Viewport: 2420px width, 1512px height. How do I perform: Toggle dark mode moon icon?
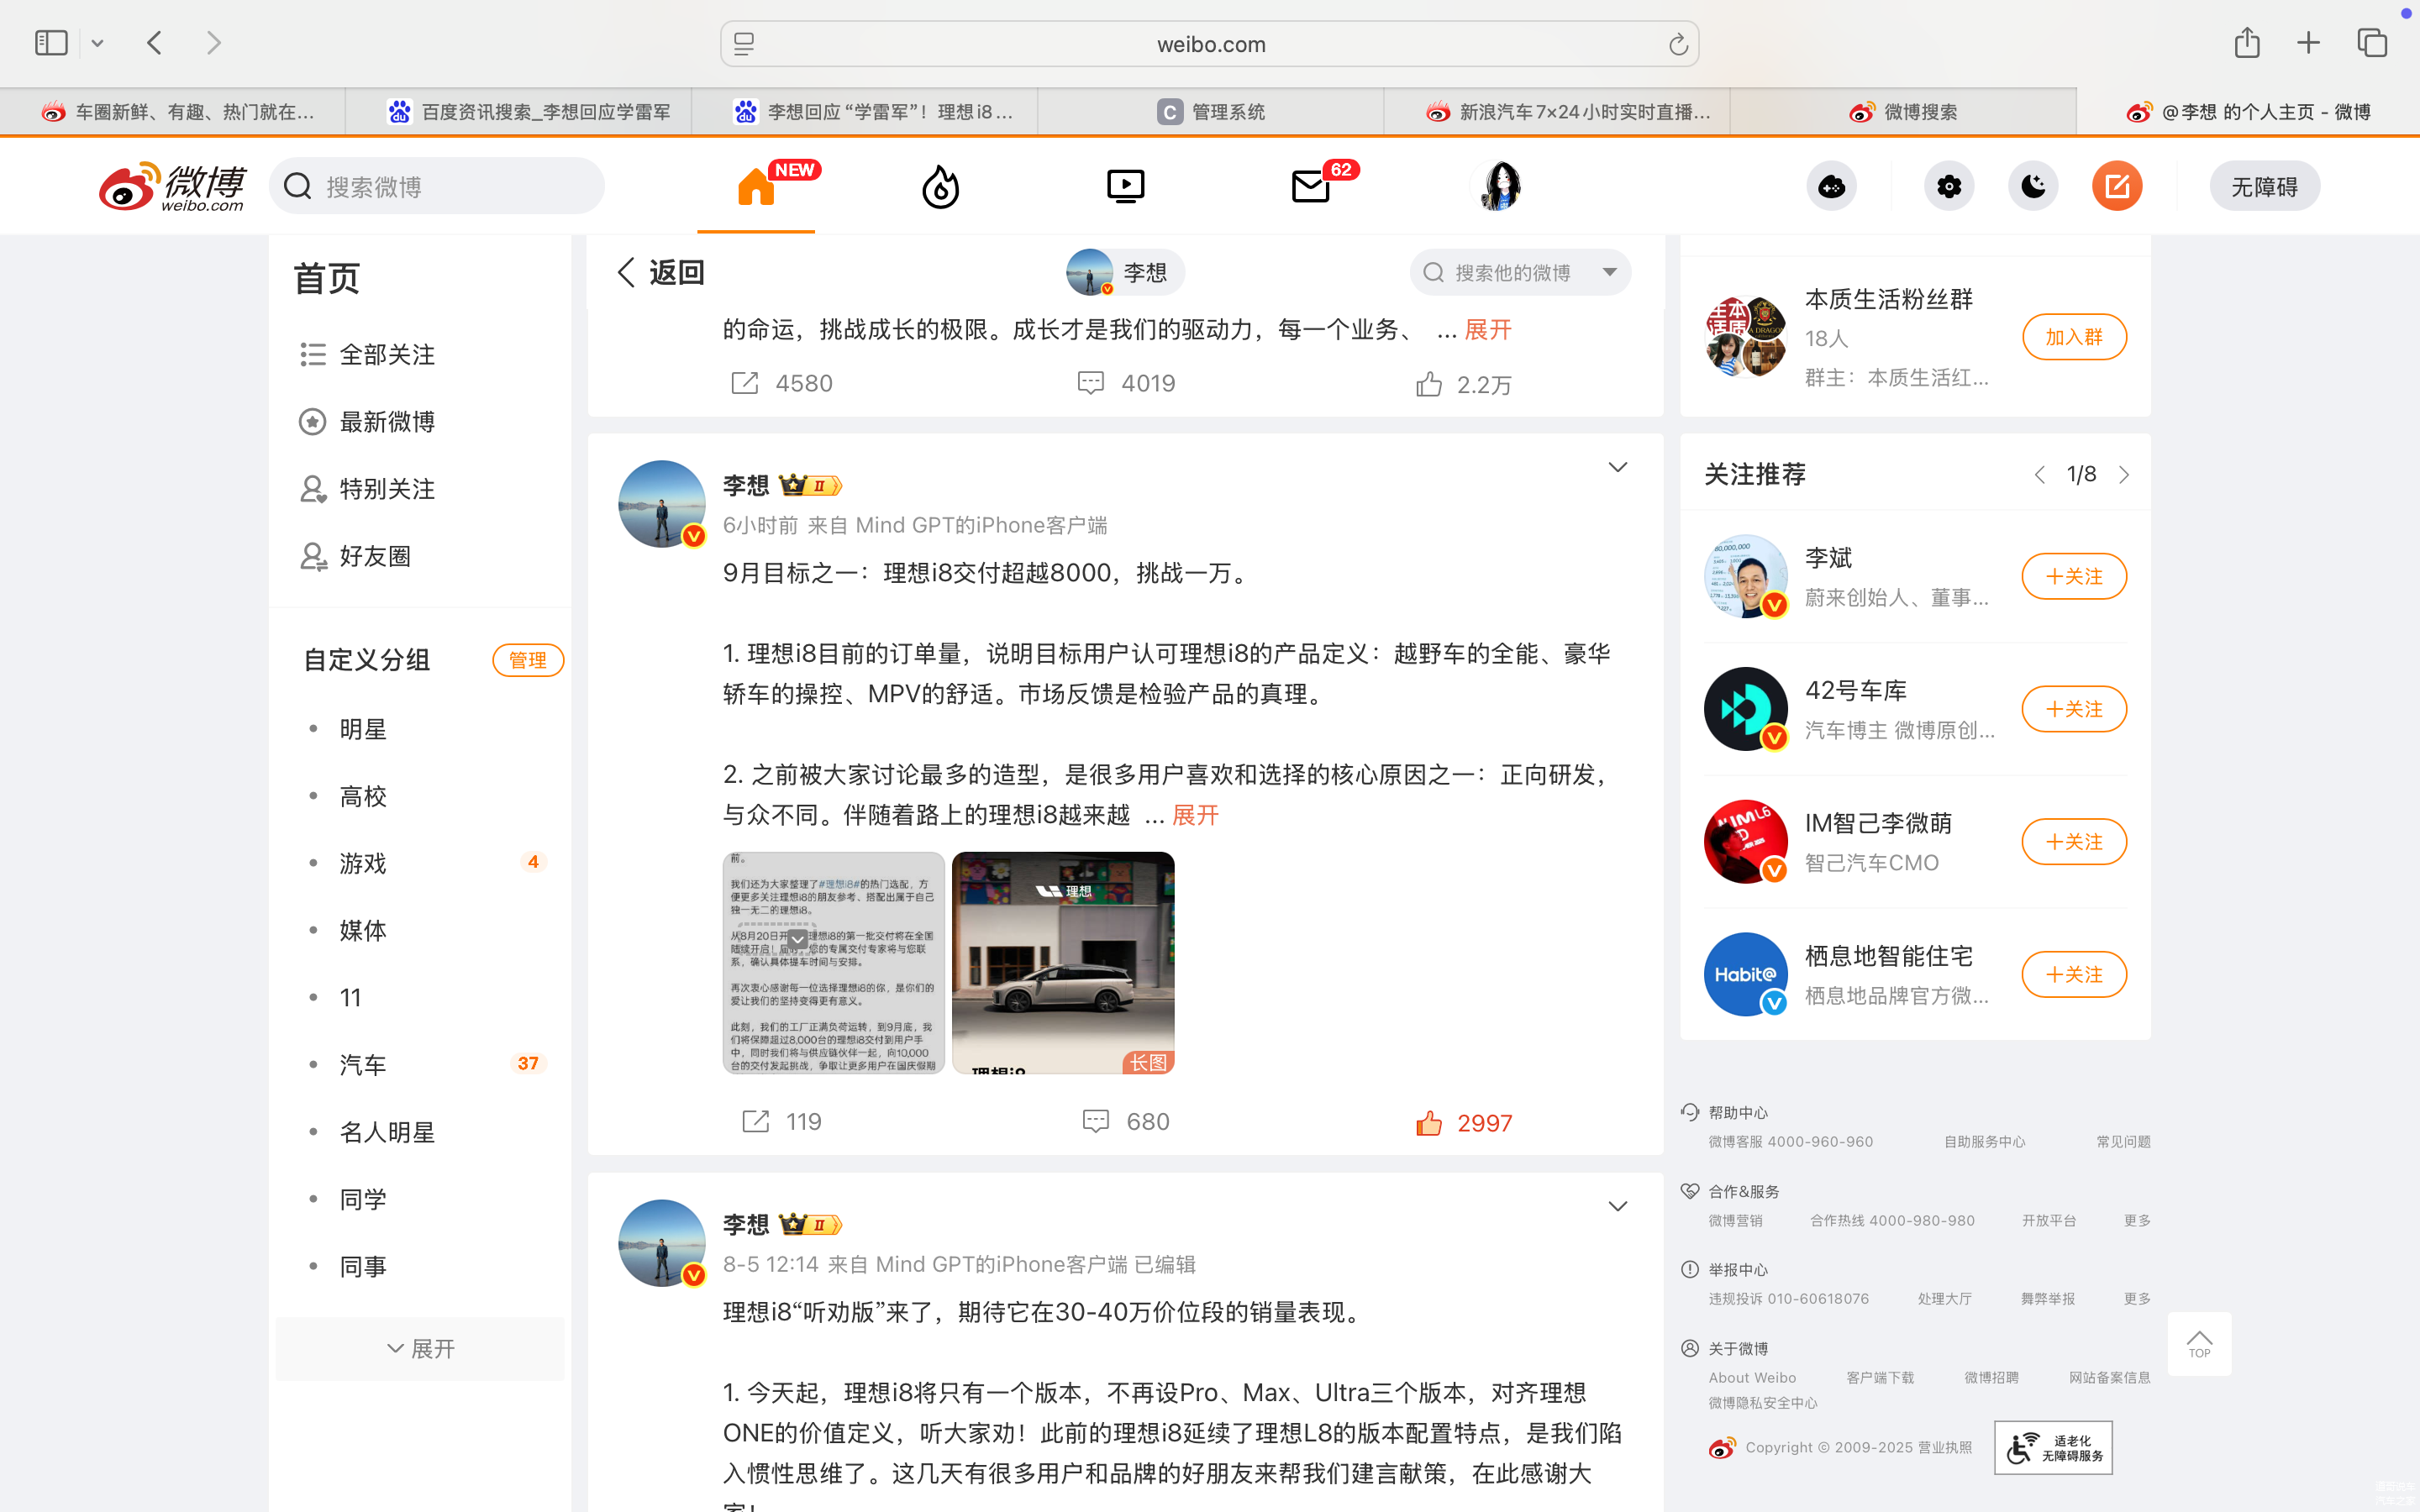point(2033,187)
